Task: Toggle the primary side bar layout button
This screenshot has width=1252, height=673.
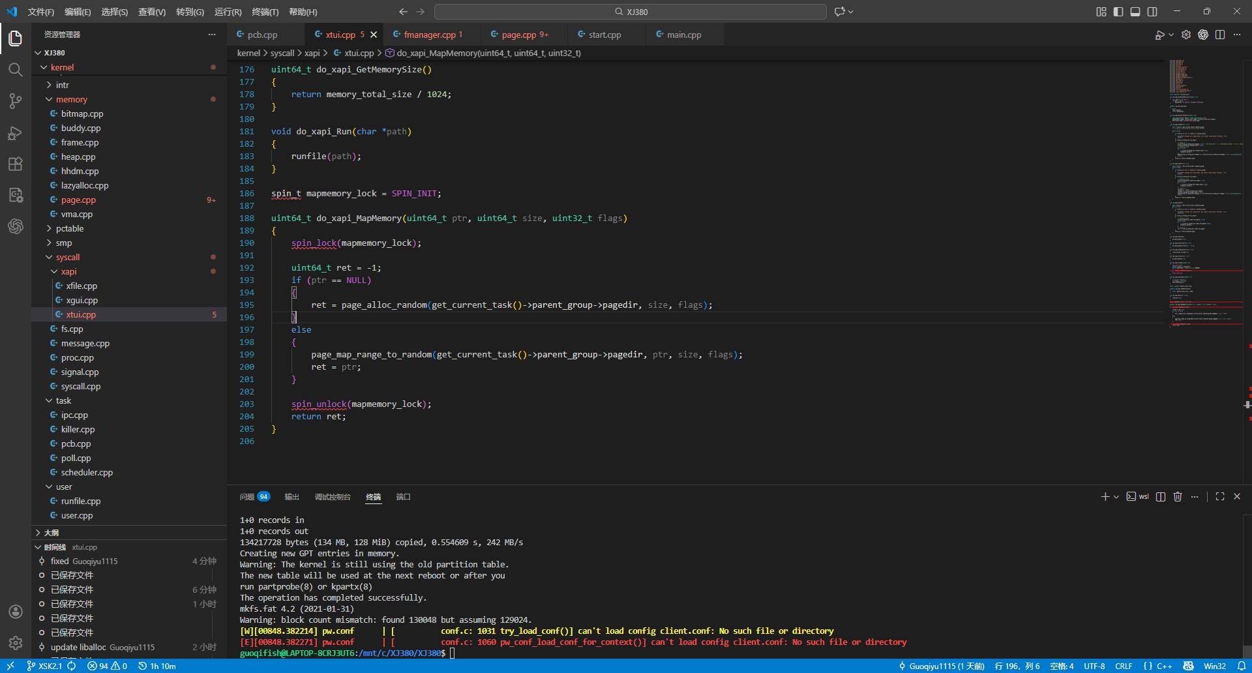Action: 1118,12
